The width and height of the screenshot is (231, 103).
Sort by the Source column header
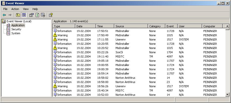[x=131, y=26]
